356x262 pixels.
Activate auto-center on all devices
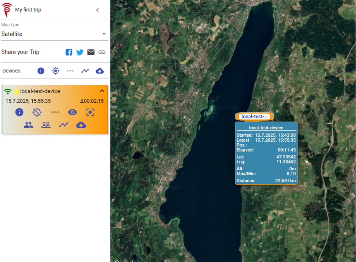coord(56,71)
